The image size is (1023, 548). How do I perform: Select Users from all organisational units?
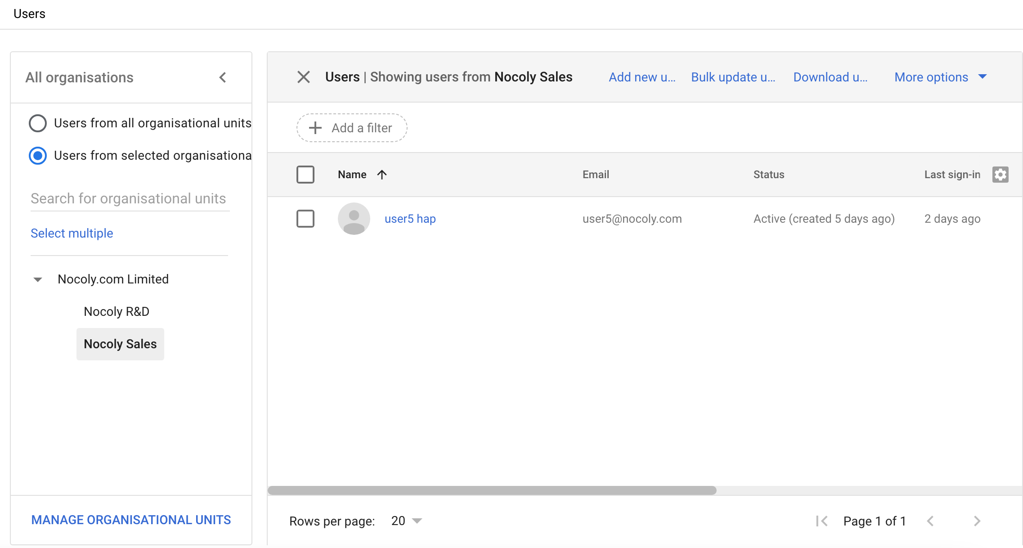point(38,123)
